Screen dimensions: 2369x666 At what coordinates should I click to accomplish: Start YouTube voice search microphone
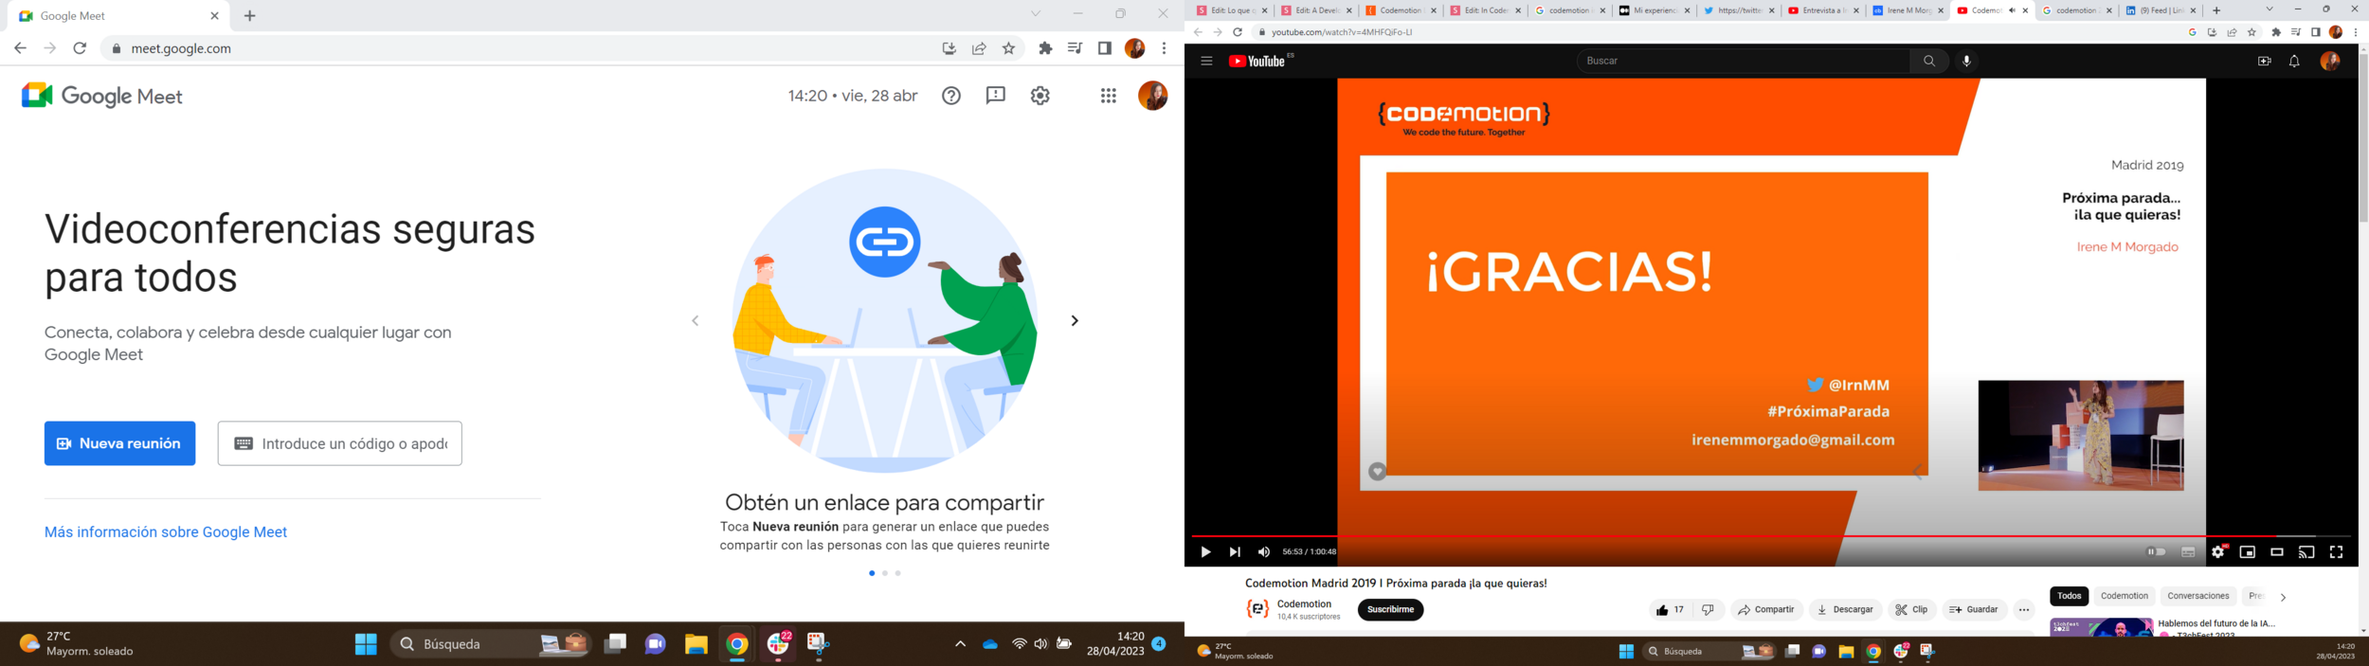pyautogui.click(x=1966, y=61)
